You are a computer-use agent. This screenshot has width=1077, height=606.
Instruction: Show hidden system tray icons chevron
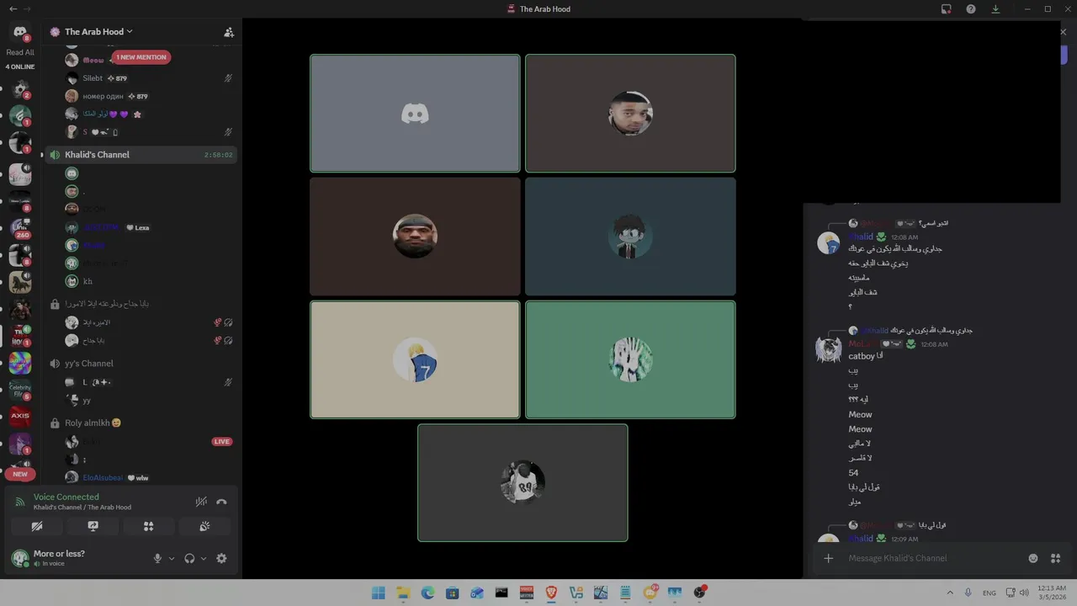click(950, 593)
